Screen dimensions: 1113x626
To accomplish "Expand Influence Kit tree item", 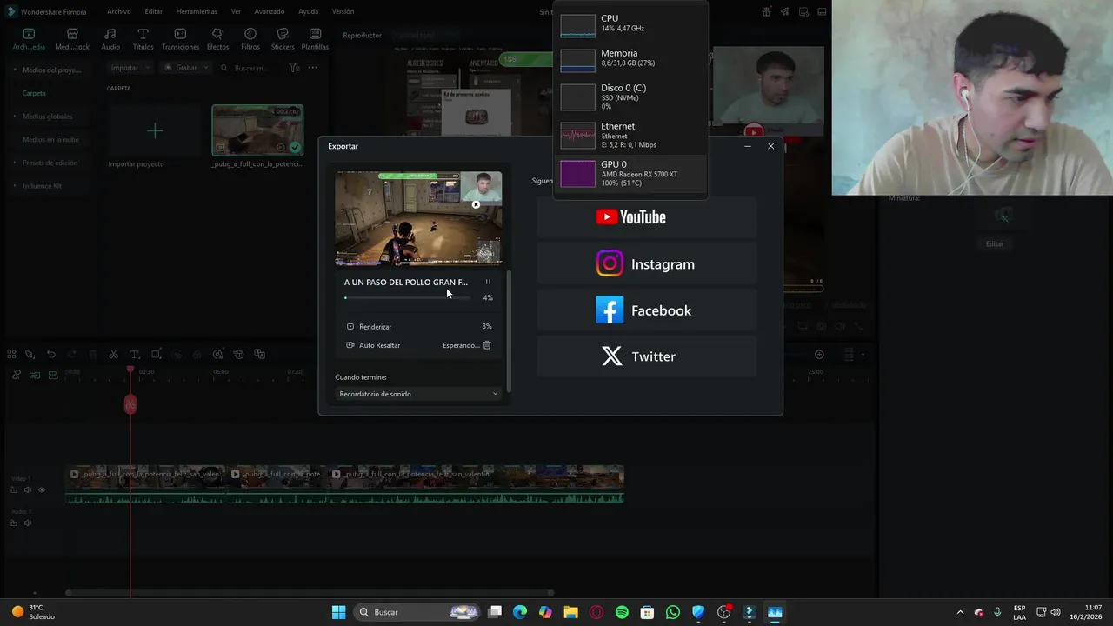I will 15,186.
